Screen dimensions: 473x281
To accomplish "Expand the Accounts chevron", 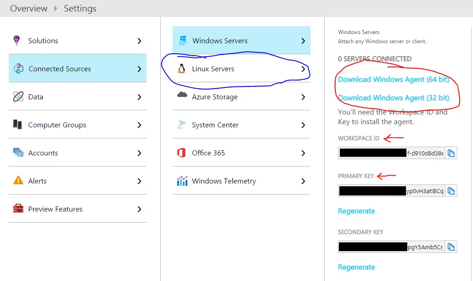I will tap(139, 153).
